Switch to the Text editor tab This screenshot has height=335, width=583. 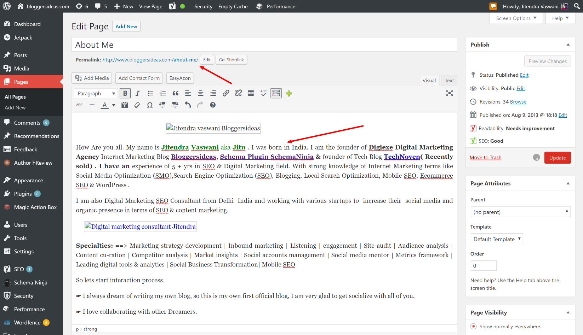(x=449, y=81)
